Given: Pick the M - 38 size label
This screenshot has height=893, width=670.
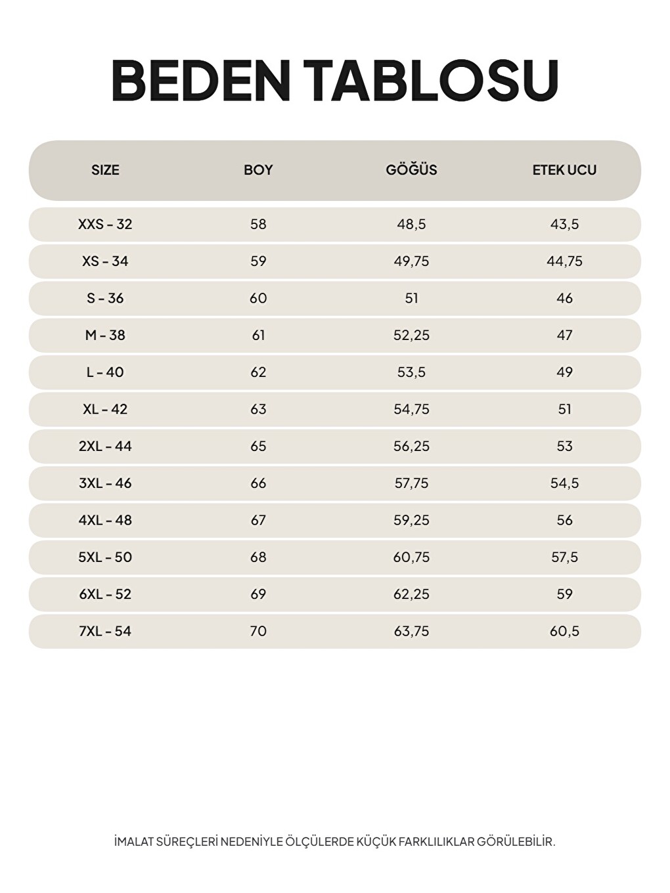Looking at the screenshot, I should click(105, 336).
